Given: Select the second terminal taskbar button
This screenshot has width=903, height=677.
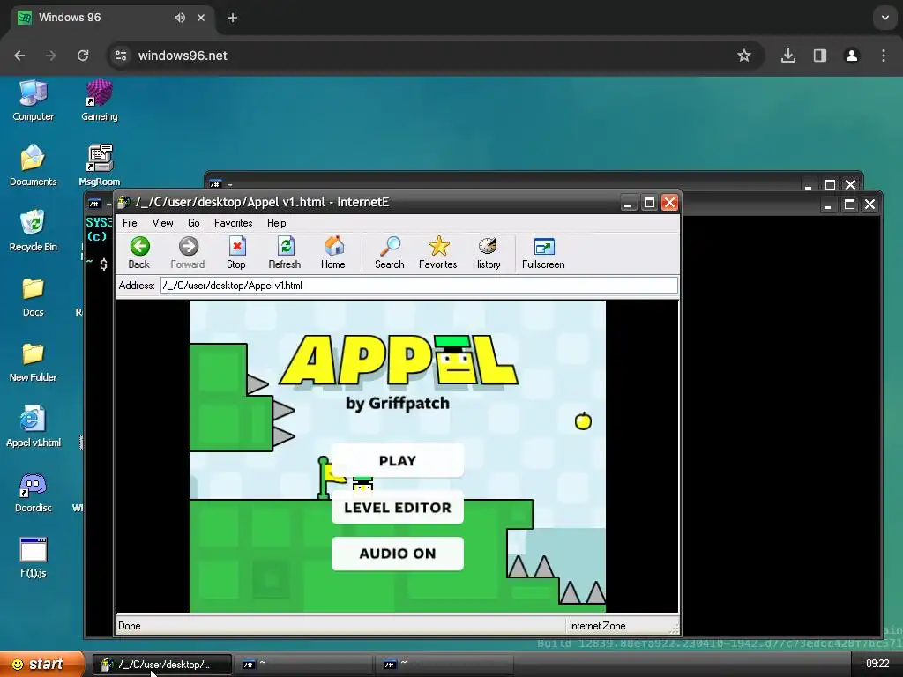Looking at the screenshot, I should tap(444, 665).
